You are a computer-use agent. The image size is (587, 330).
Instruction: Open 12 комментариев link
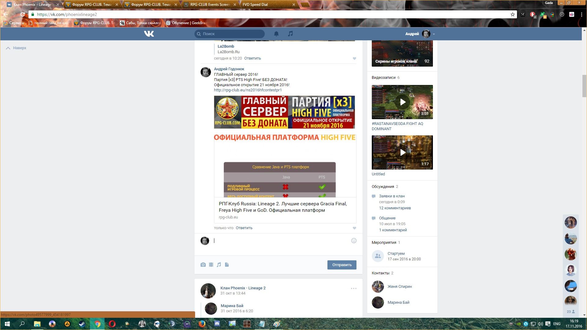coord(395,208)
